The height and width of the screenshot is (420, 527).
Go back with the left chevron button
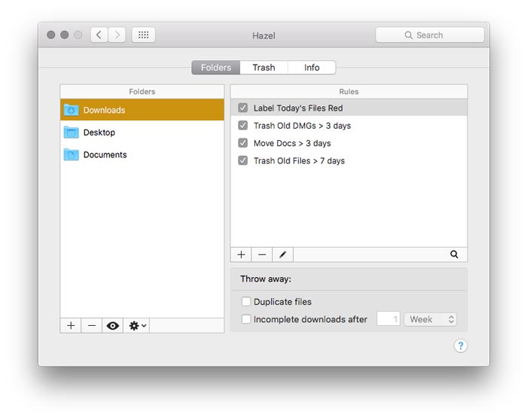point(99,35)
